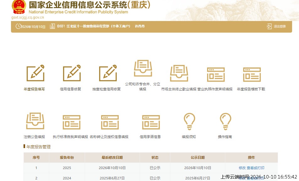Click the 退出登录 logout icon
This screenshot has height=181, width=299.
269,26
